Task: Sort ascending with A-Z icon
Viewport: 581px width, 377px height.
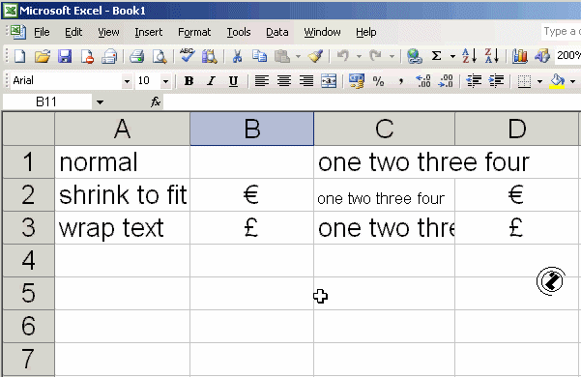Action: 469,56
